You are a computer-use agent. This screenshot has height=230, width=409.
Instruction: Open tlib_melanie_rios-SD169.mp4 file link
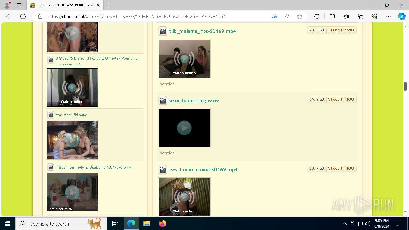coord(203,31)
